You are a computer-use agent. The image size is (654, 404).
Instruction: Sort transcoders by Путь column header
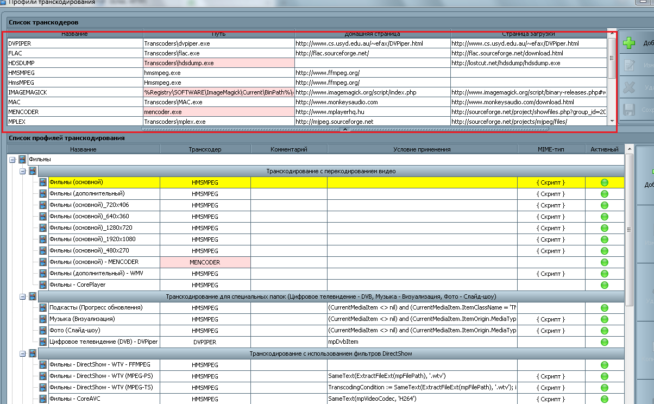click(x=219, y=34)
